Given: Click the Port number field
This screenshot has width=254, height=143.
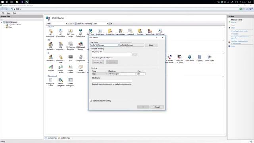Looking at the screenshot, I should [141, 74].
